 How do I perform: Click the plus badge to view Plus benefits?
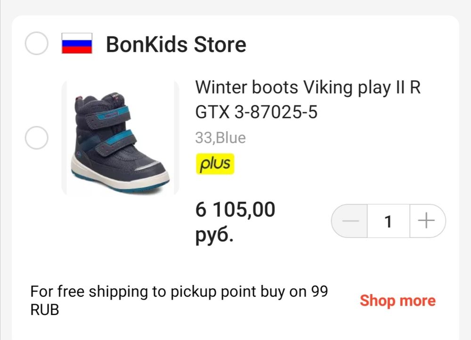tap(215, 164)
